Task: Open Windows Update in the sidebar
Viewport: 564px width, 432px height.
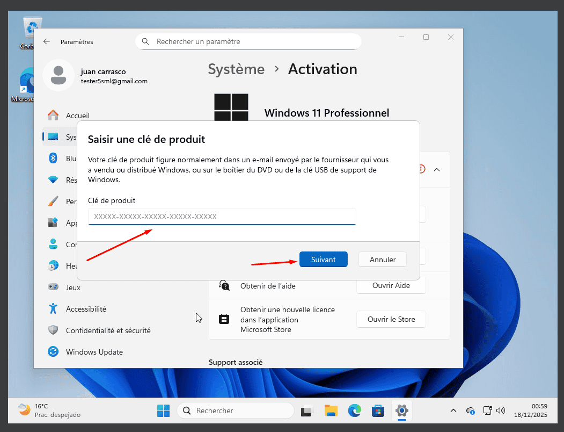Action: coord(94,352)
